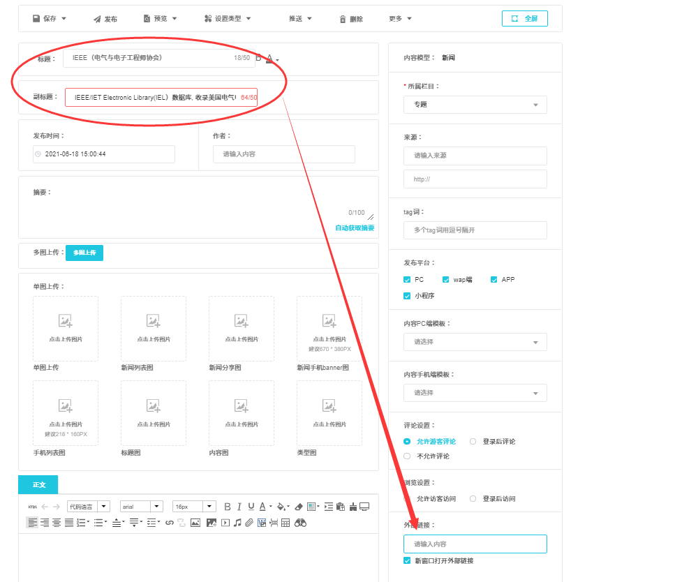Viewport: 675px width, 582px height.
Task: Toggle editor fullscreen monitor icon
Action: pos(364,507)
